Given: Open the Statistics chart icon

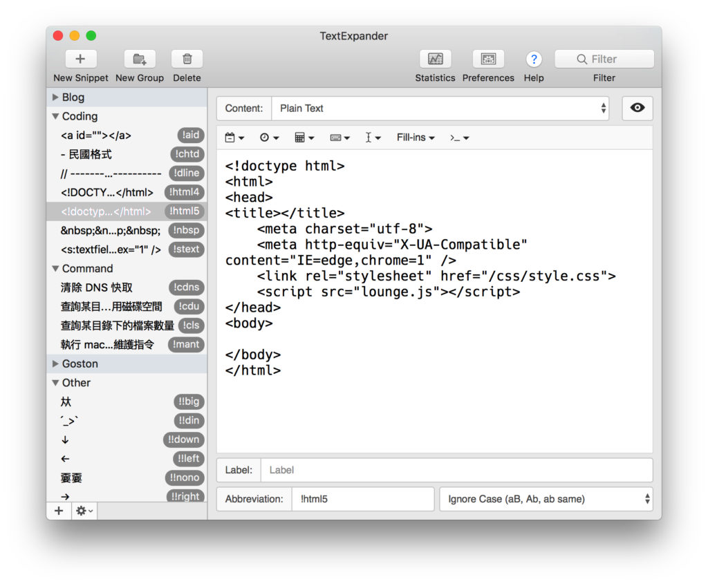Looking at the screenshot, I should [x=435, y=59].
